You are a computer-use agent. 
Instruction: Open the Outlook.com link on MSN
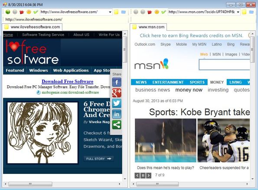click(x=145, y=44)
